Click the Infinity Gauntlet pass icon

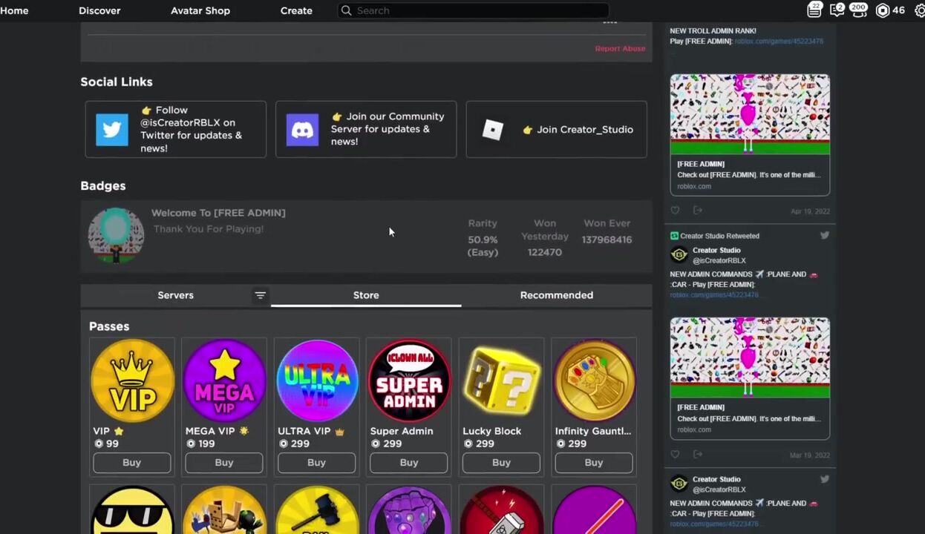click(594, 380)
